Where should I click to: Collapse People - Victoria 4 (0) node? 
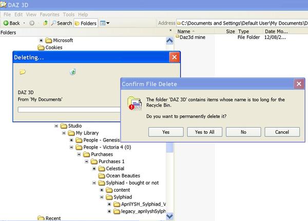point(71,147)
